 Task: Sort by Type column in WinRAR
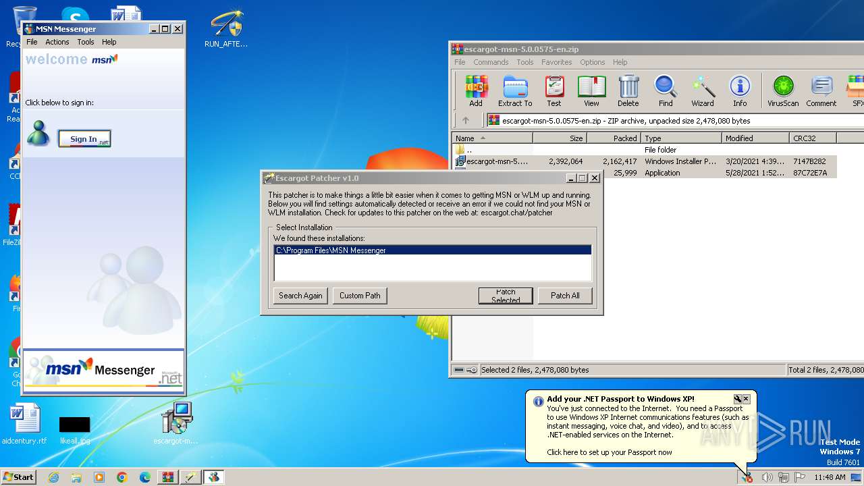[682, 138]
